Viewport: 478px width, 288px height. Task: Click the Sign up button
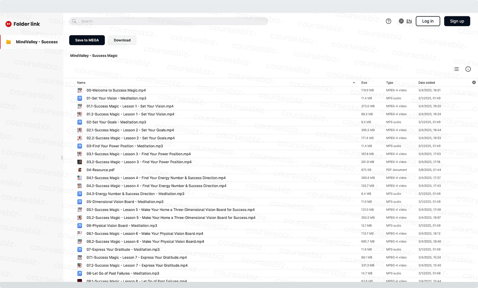pyautogui.click(x=457, y=21)
